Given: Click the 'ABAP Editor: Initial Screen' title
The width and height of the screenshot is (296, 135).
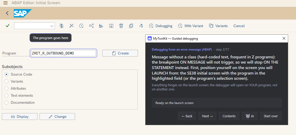Looking at the screenshot, I should point(36,3).
